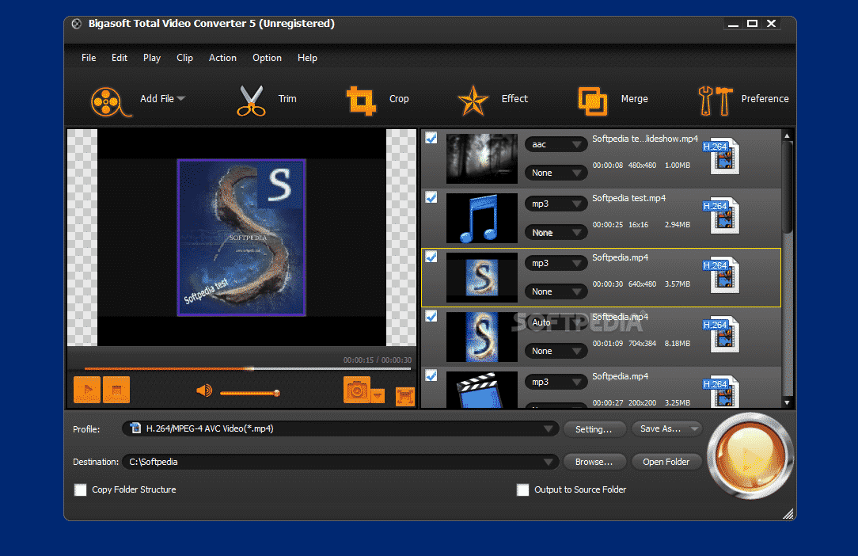The image size is (858, 556).
Task: Uncheck the Softpedia test.mp4 file checkbox
Action: tap(431, 197)
